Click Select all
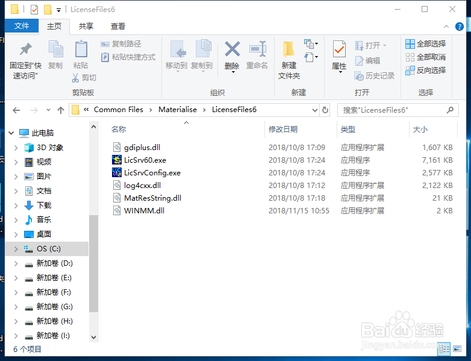Screen dimensions: 471x361 [x=425, y=44]
